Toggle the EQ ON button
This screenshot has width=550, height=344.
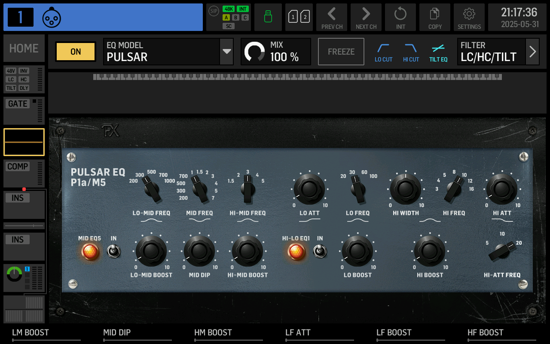tap(75, 52)
